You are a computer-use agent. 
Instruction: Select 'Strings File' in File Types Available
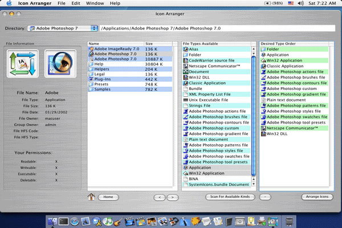[217, 105]
